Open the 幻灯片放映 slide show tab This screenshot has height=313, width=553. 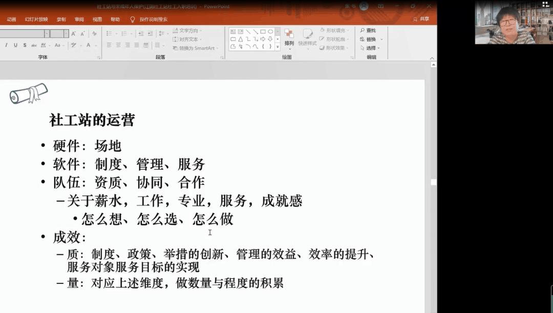36,19
